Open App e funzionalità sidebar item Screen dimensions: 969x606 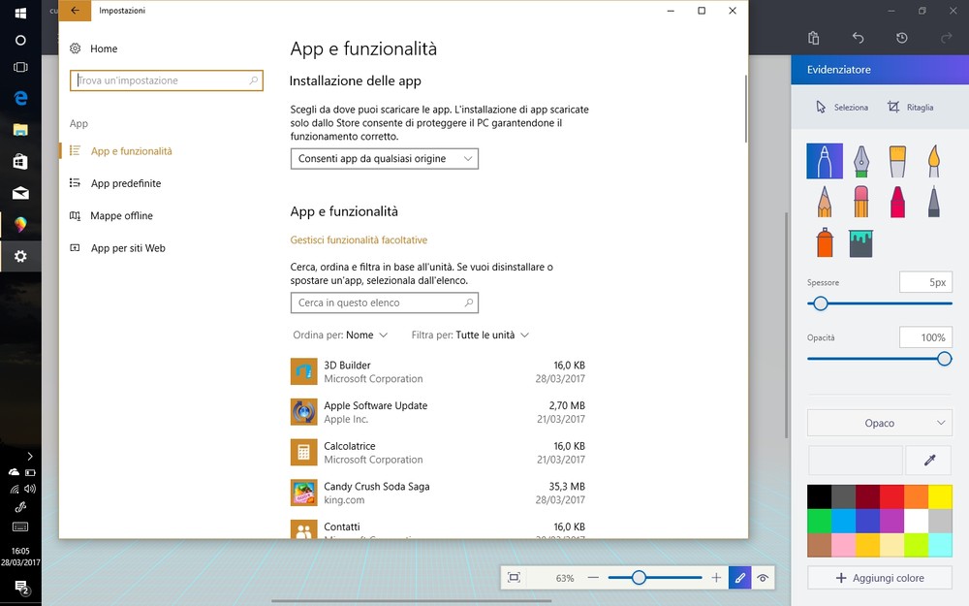point(121,151)
